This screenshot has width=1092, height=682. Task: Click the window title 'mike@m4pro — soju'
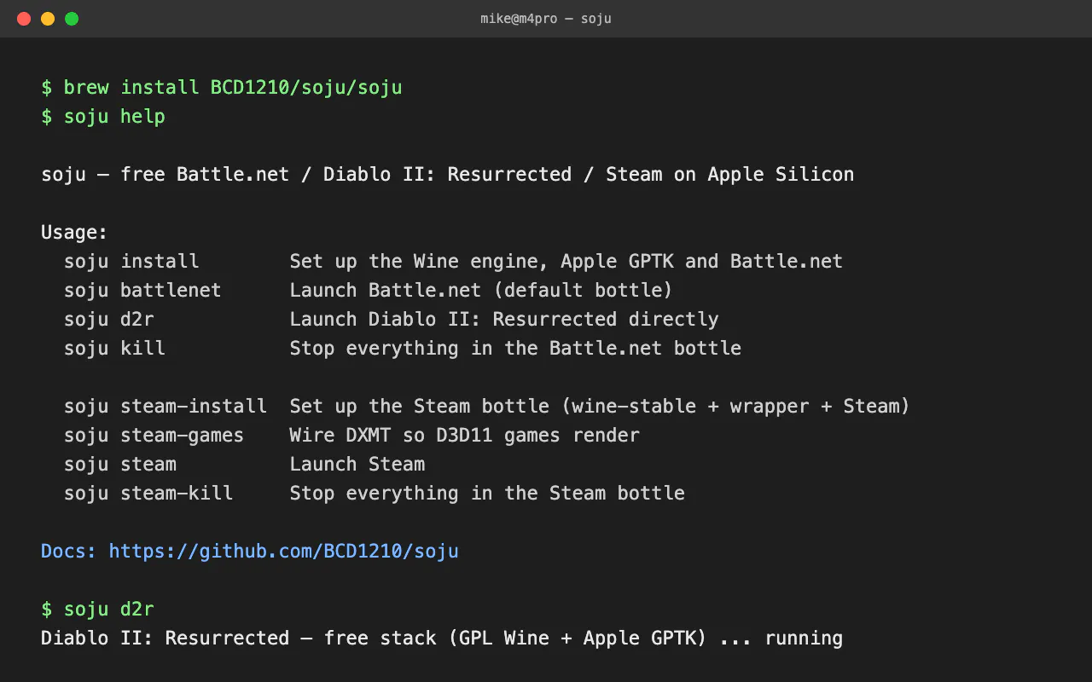[546, 19]
